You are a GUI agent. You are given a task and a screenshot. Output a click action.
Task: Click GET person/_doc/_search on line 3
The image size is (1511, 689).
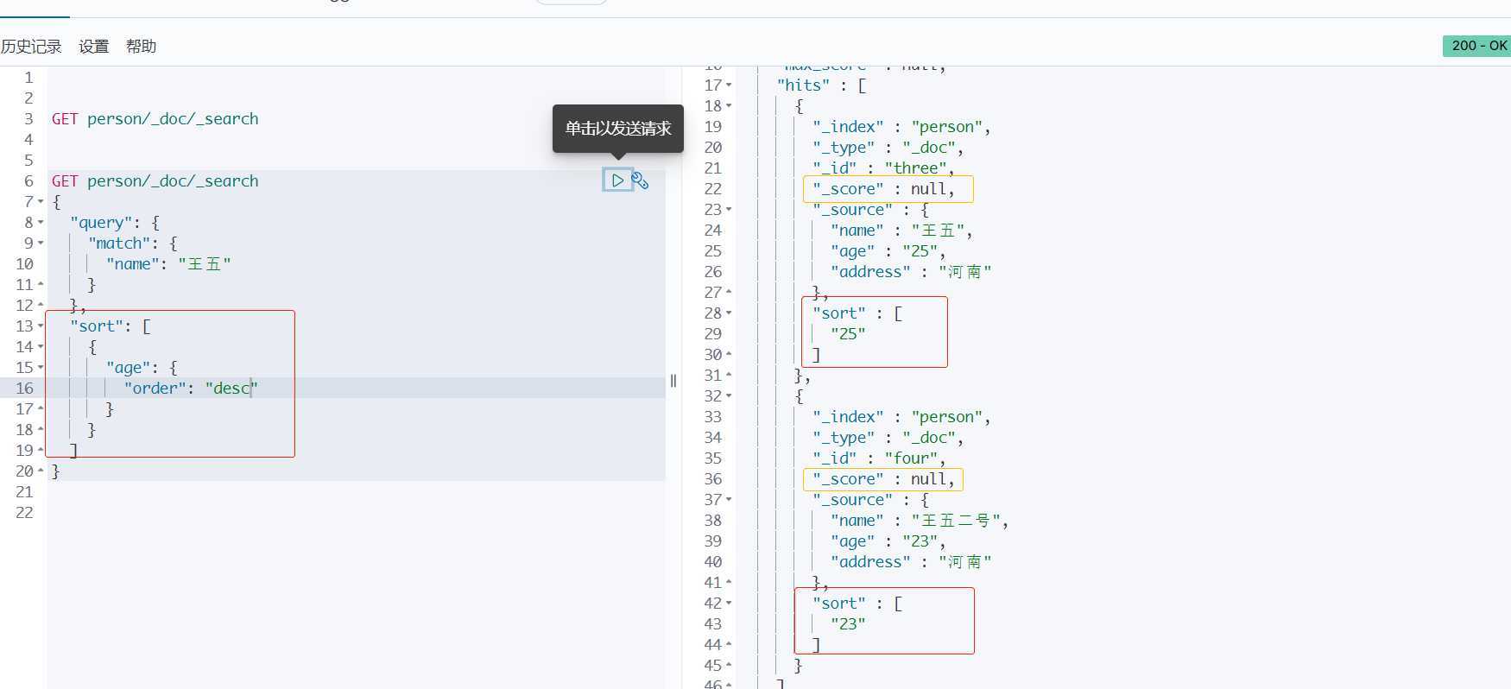point(155,119)
